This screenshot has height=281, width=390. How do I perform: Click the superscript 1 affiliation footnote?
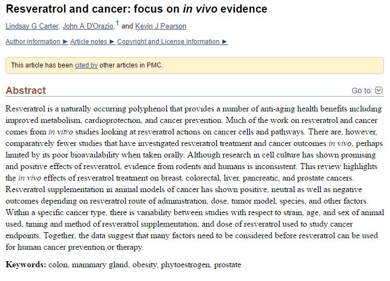118,23
